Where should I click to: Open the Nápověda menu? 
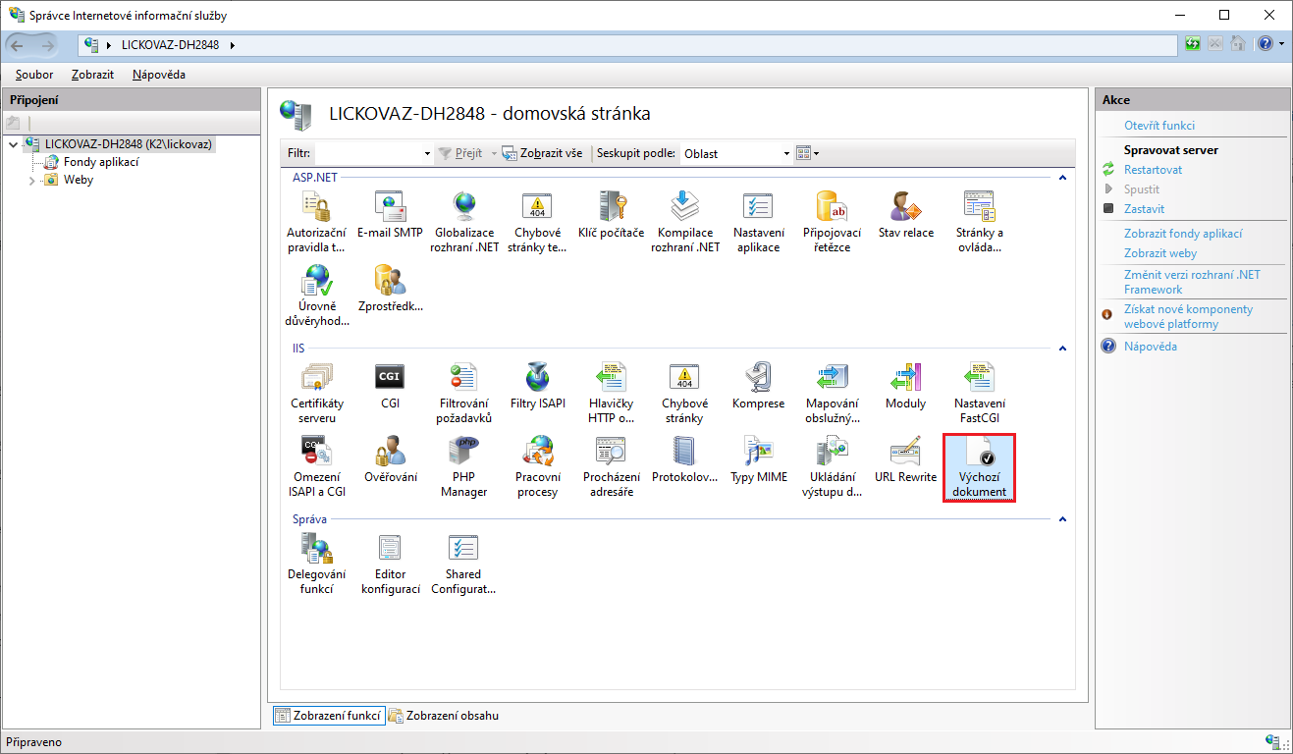tap(159, 75)
